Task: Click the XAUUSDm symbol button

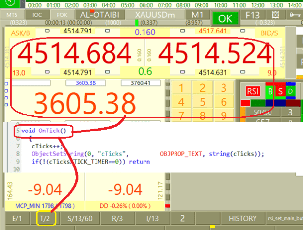Action: pos(155,15)
